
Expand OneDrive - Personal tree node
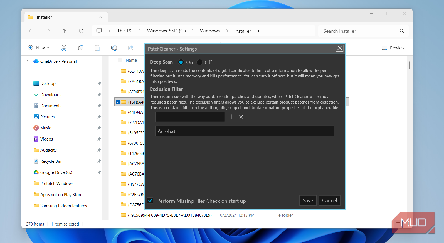tap(28, 61)
